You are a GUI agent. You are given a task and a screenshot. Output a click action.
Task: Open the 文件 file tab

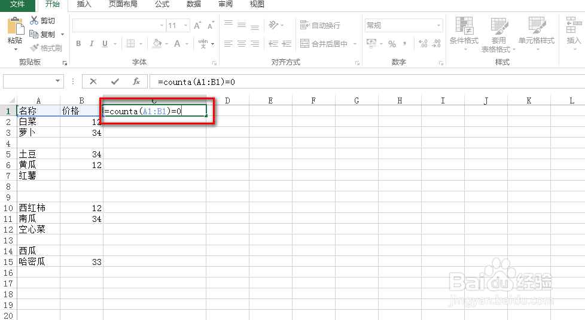(17, 4)
